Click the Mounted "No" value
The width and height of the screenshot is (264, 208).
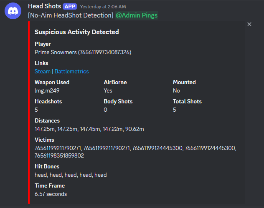(x=176, y=90)
